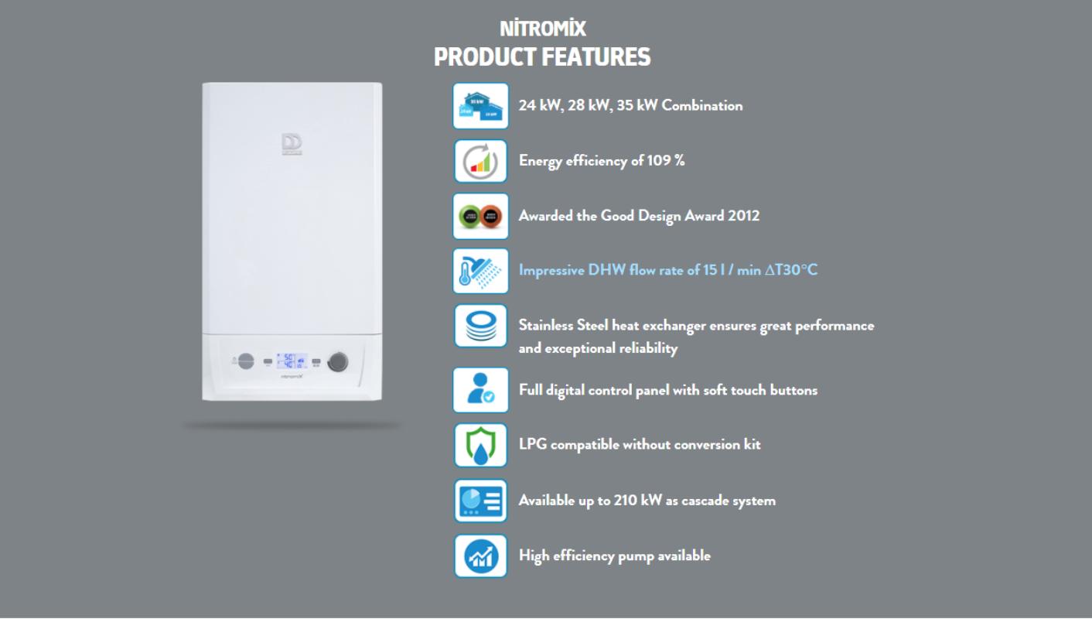1092x619 pixels.
Task: Open the highlighted Impressive DHW flow rate text
Action: pos(667,270)
